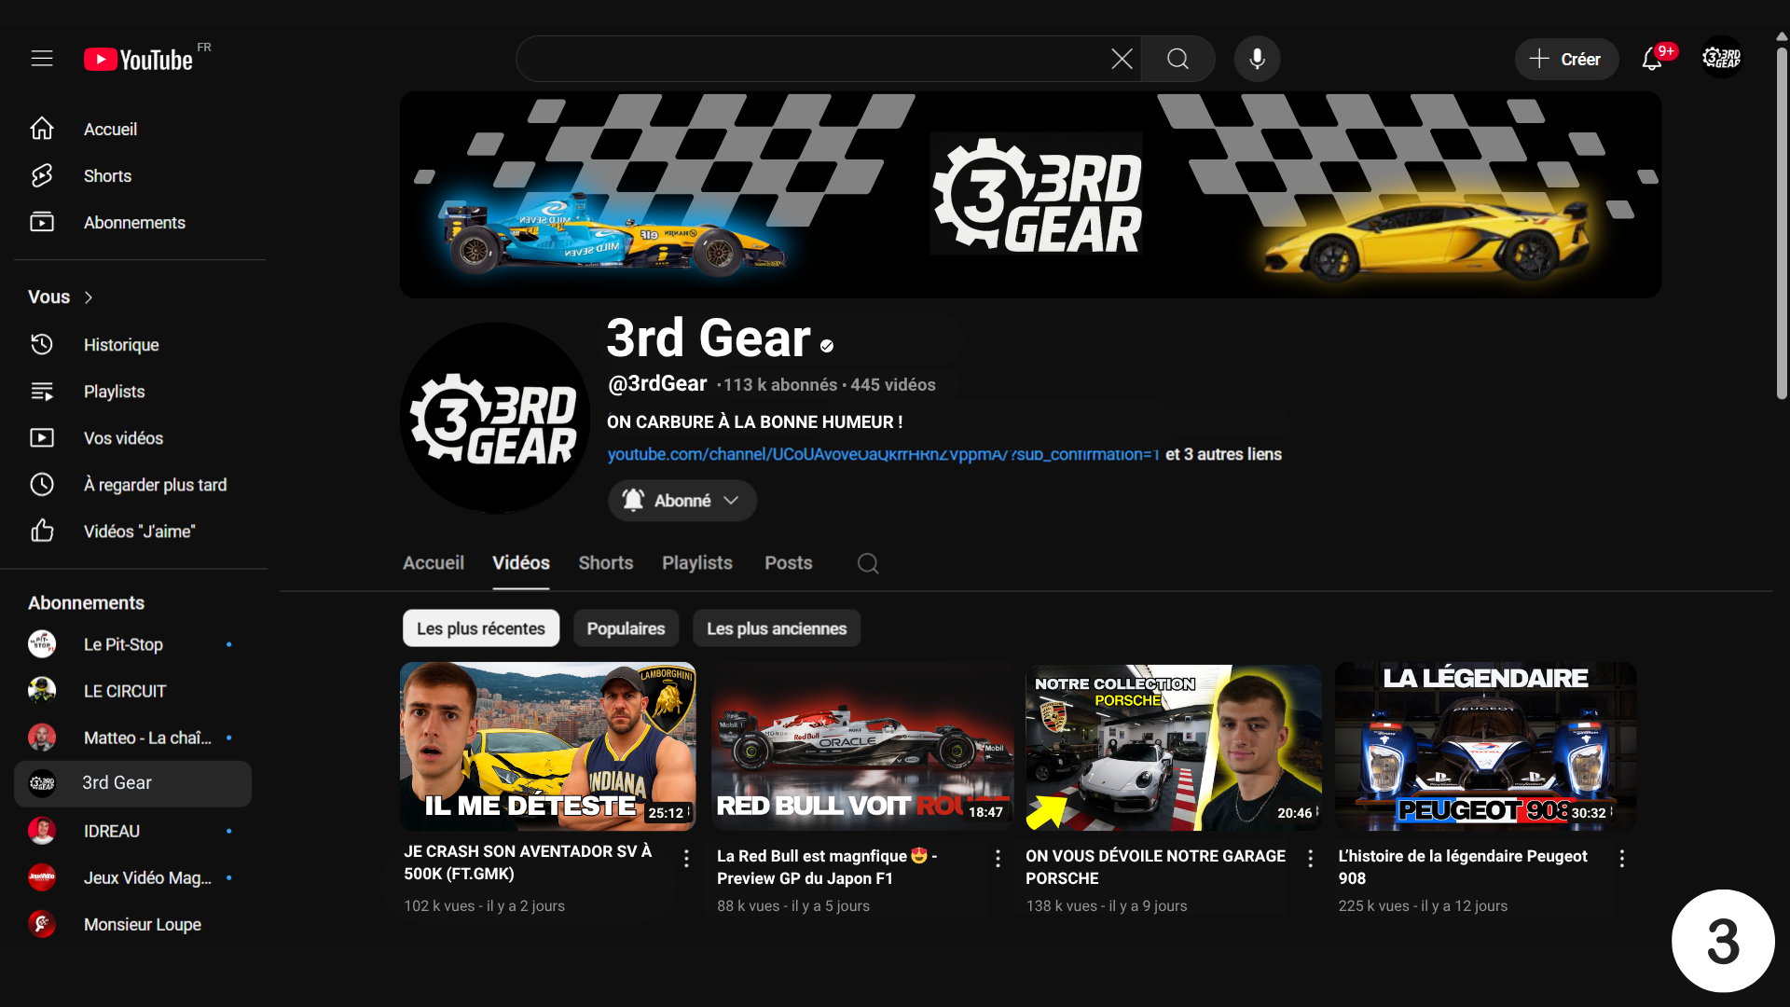Open JE CRASH SON AVENTADOR video title
Viewport: 1790px width, 1007px height.
(x=528, y=862)
